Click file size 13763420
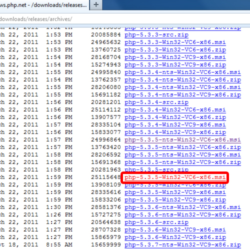The image size is (250, 250). (x=106, y=147)
